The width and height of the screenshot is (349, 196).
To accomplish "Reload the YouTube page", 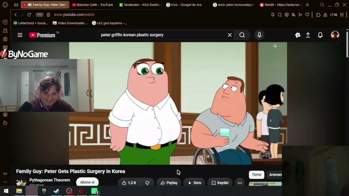I will pyautogui.click(x=29, y=15).
